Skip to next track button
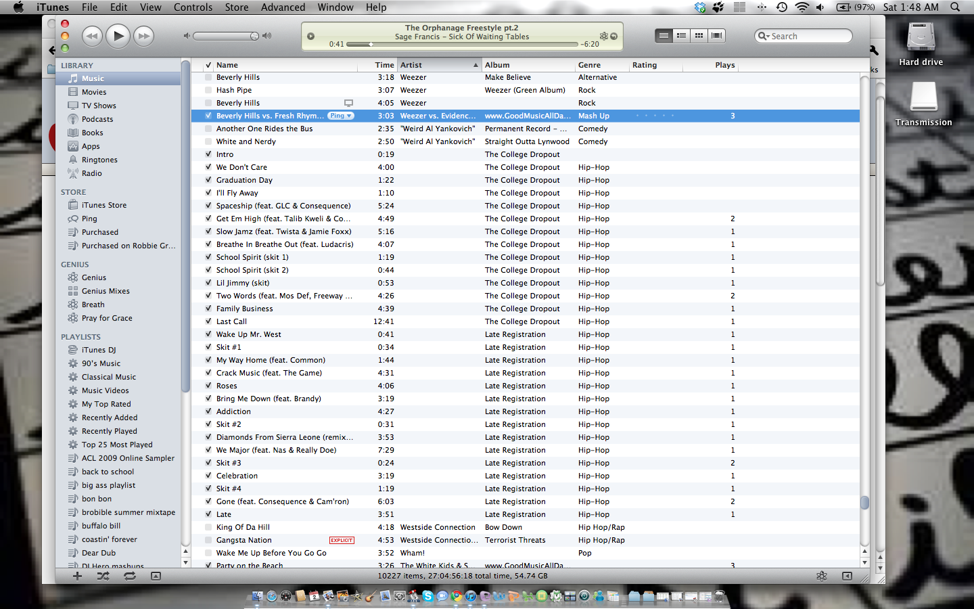This screenshot has height=609, width=974. coord(143,36)
